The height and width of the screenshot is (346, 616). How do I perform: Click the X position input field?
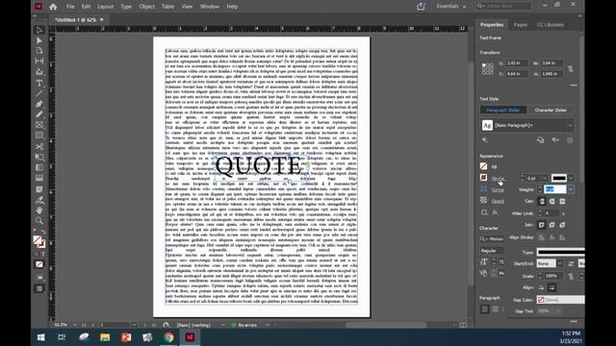tap(517, 62)
